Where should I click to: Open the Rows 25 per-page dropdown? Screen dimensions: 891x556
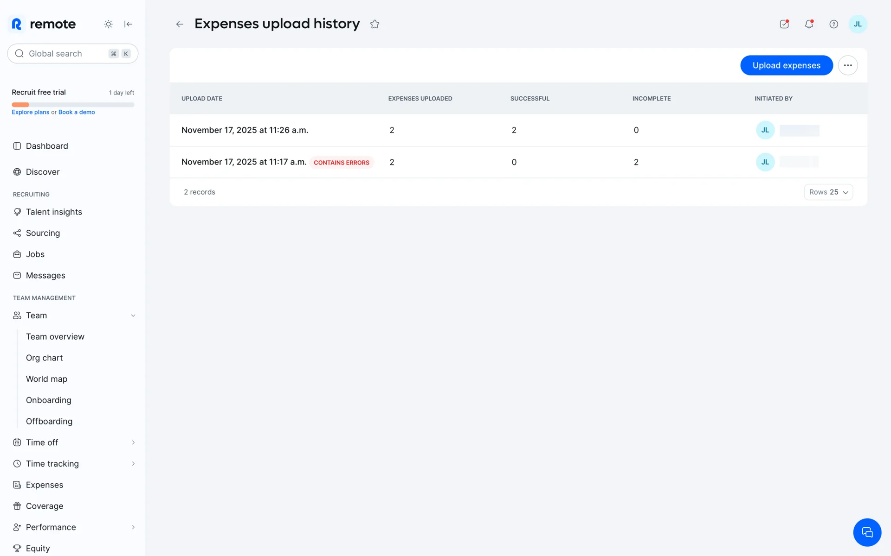click(x=828, y=192)
